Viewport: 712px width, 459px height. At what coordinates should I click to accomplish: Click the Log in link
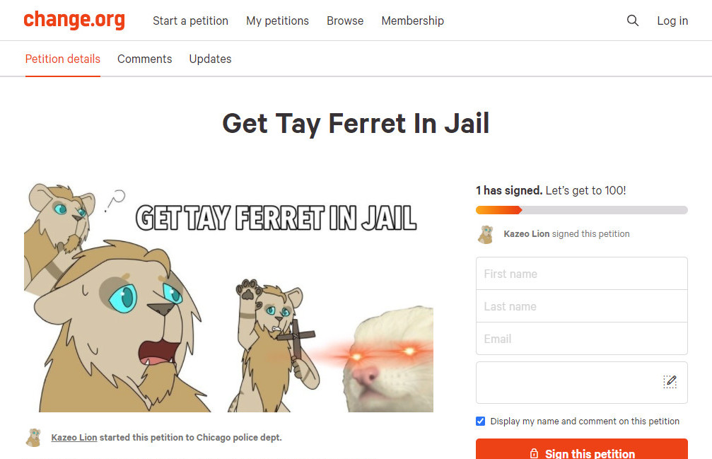[x=672, y=21]
